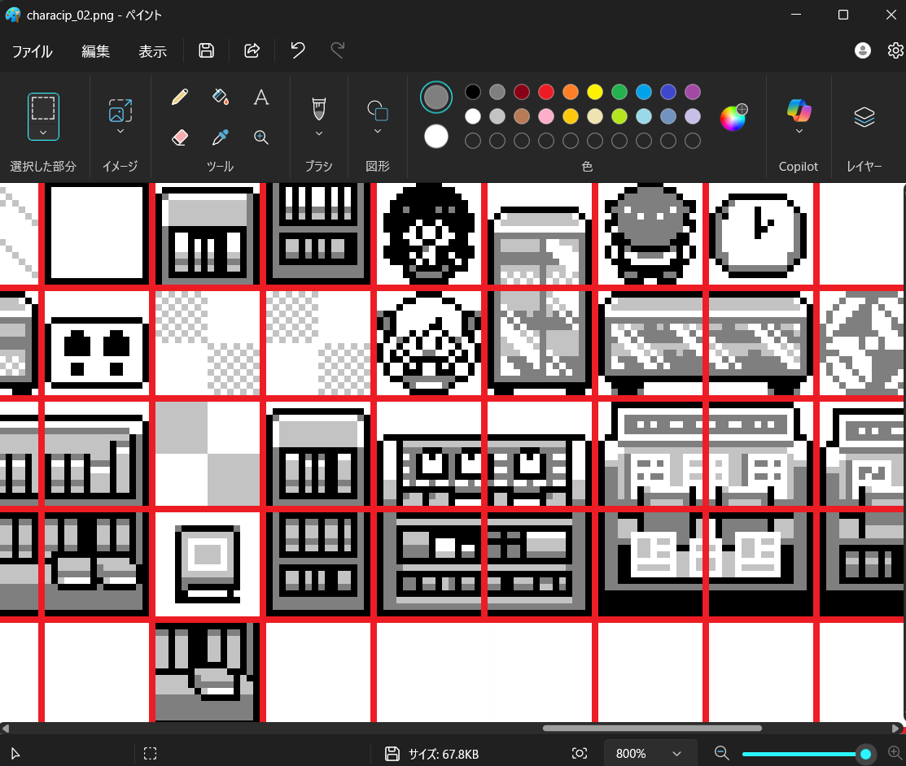906x766 pixels.
Task: Select the primary color 1 circle
Action: (436, 97)
